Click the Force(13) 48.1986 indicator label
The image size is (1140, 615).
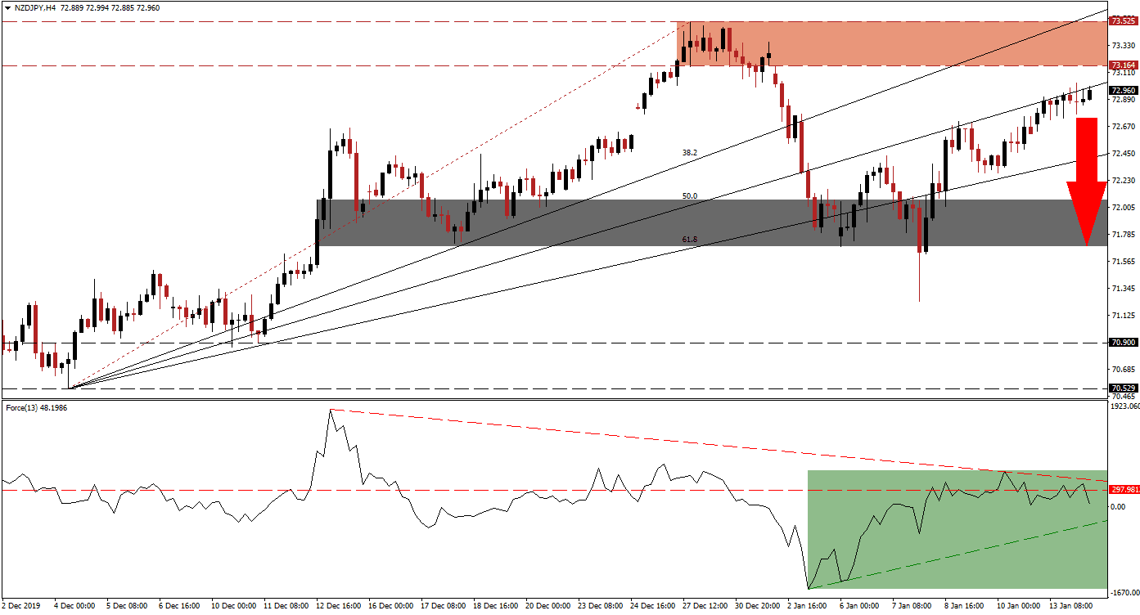click(x=36, y=407)
